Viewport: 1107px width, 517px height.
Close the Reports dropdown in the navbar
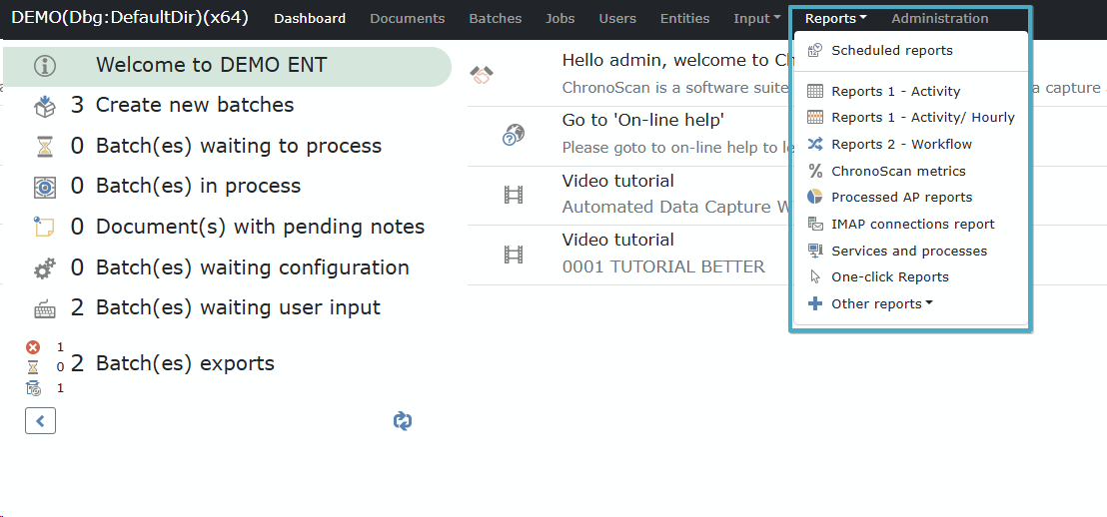[835, 18]
